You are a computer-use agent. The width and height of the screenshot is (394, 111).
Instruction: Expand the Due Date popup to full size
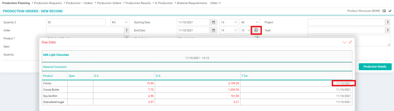pos(350,42)
